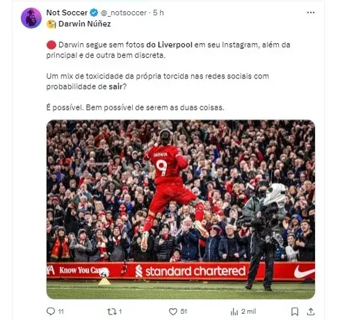
Task: Click the Not Soccer display name
Action: [67, 13]
